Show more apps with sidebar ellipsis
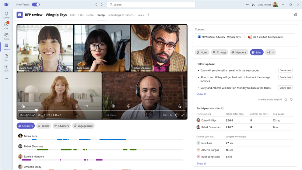 [x=6, y=79]
